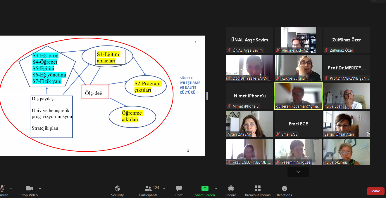The width and height of the screenshot is (386, 198).
Task: Select Zülfünaz Özer participant tile
Action: click(x=347, y=40)
